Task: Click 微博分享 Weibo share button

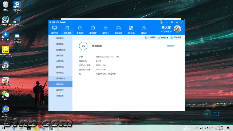Action: tap(163, 37)
